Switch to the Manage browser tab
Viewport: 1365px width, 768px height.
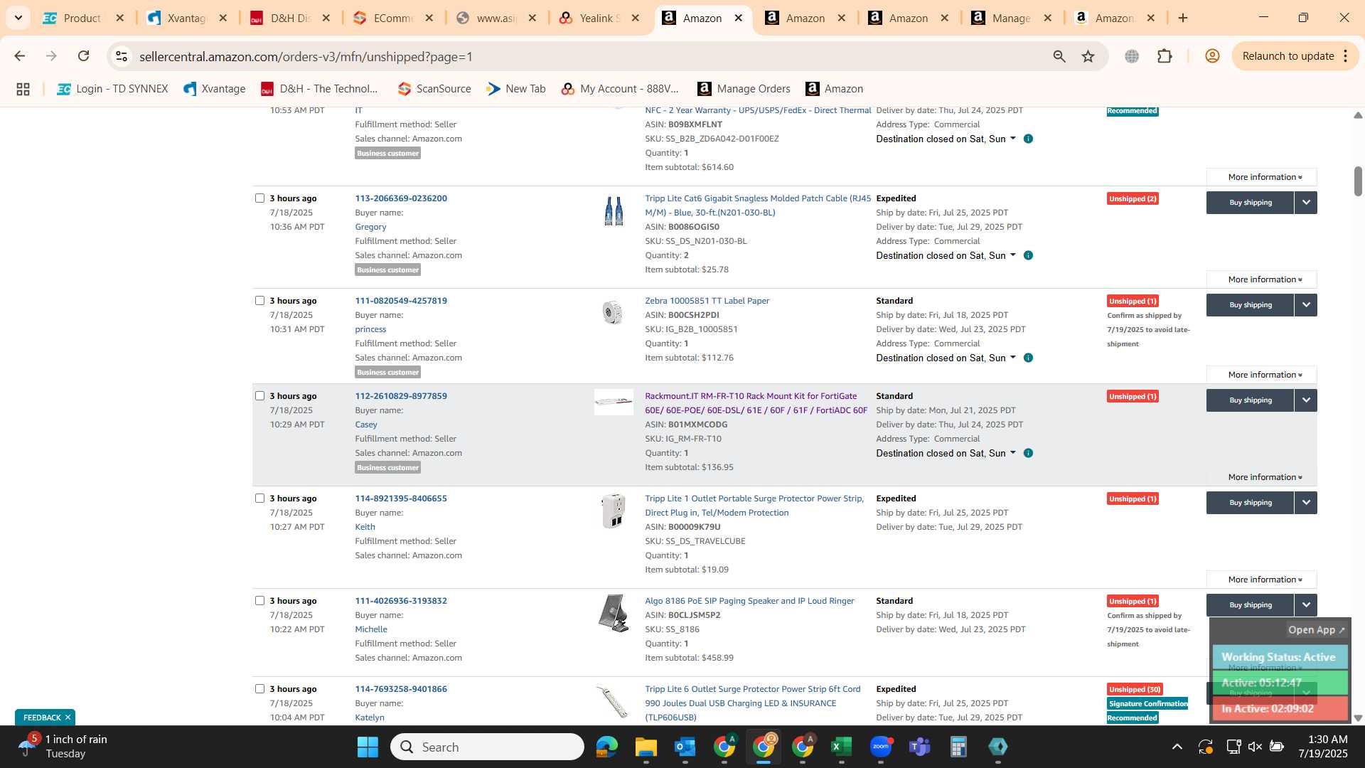1011,18
